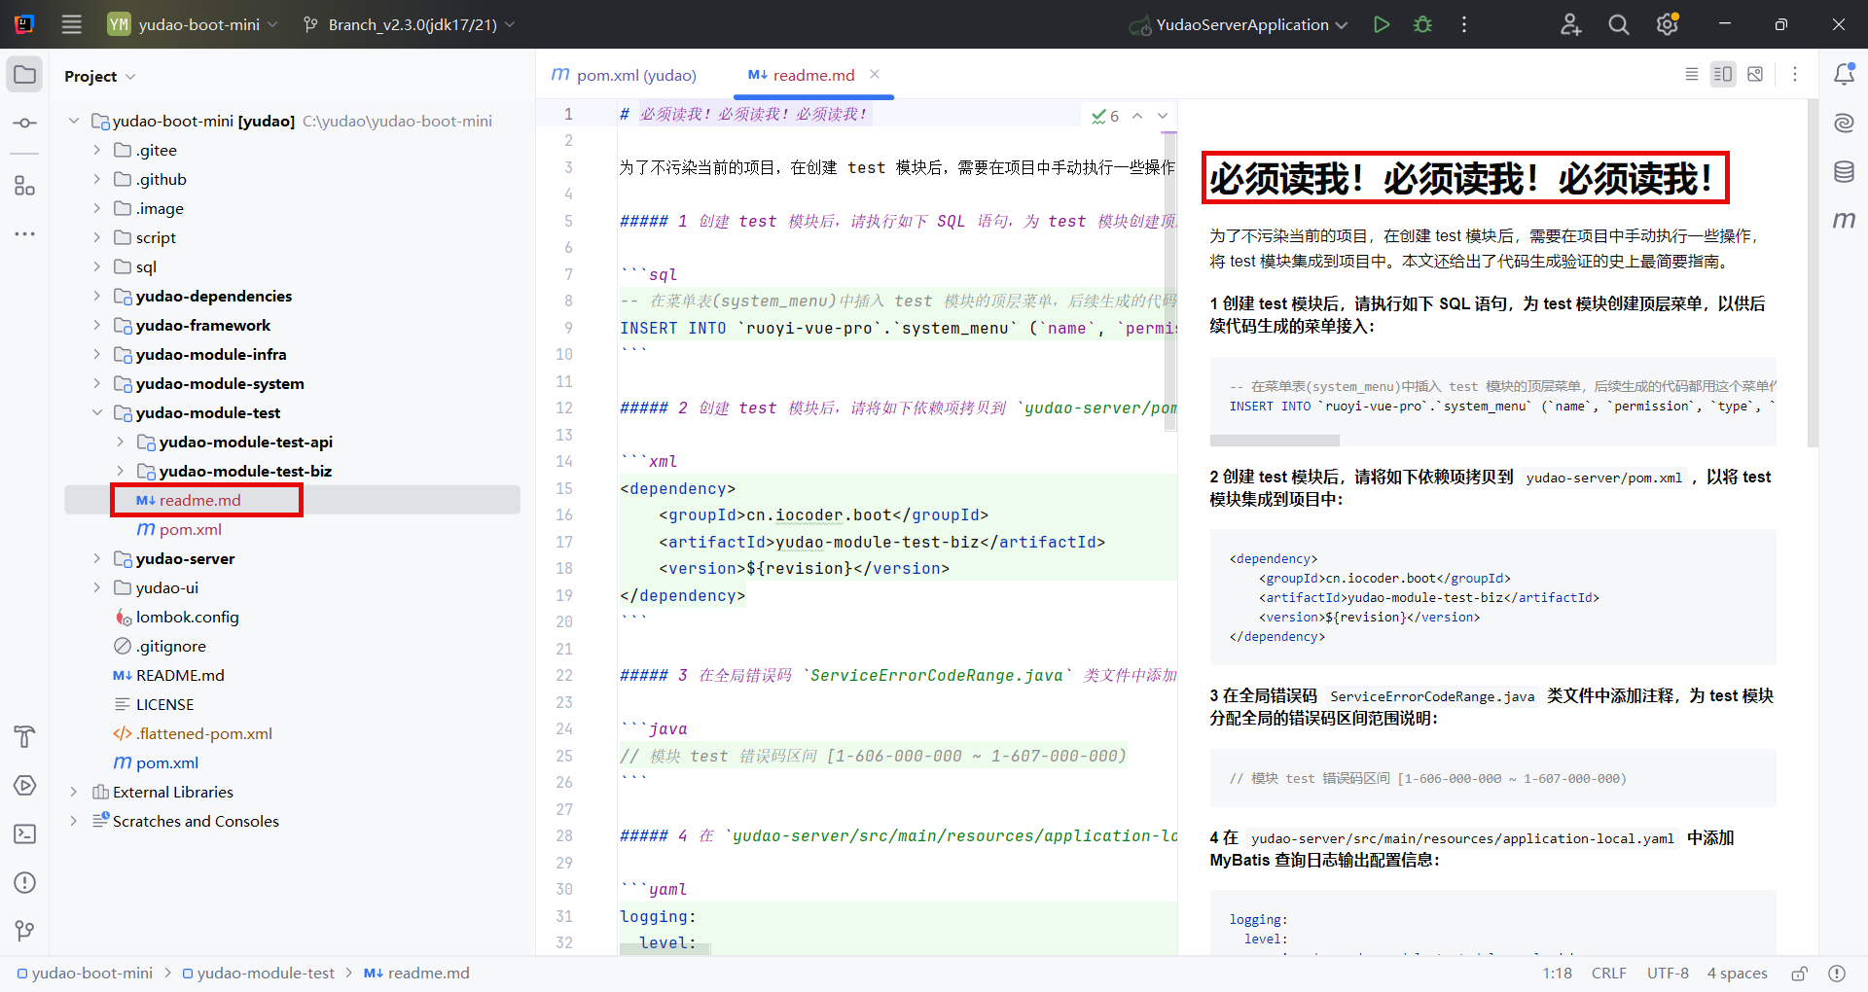Open the Maven tool window
The height and width of the screenshot is (992, 1868).
pos(1844,221)
